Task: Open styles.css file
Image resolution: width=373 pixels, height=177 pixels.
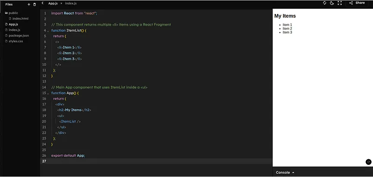Action: [x=14, y=41]
